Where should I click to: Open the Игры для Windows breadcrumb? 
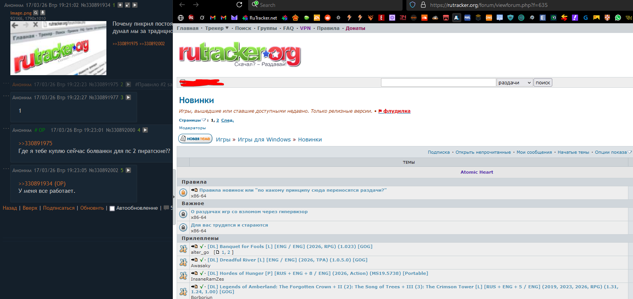click(x=264, y=140)
